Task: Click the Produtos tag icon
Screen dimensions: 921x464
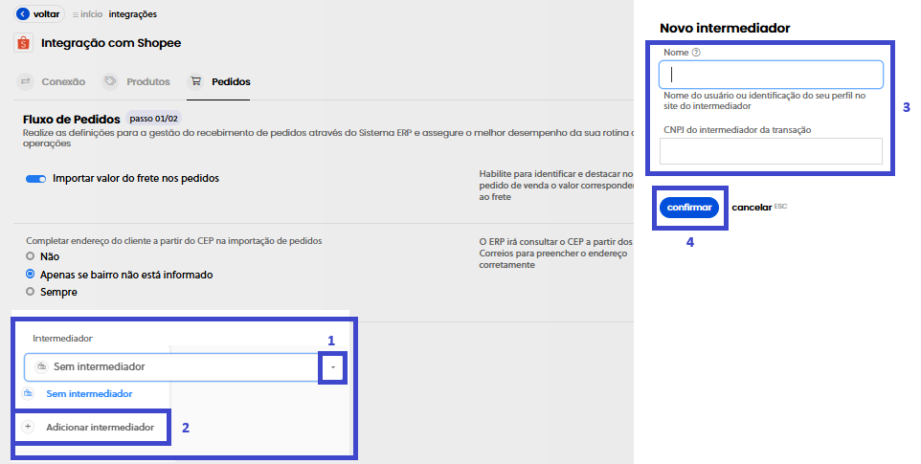Action: pos(110,81)
